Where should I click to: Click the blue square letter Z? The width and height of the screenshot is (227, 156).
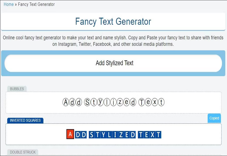(x=121, y=135)
